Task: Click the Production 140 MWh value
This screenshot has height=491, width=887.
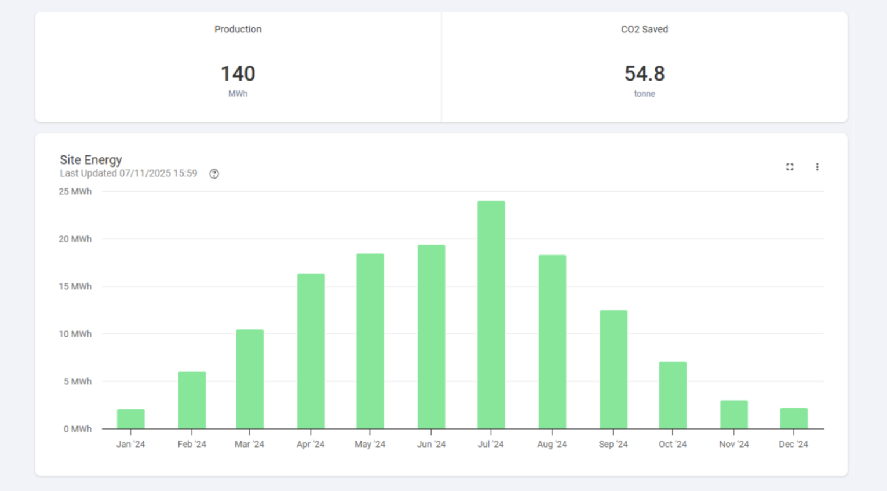Action: click(x=238, y=74)
